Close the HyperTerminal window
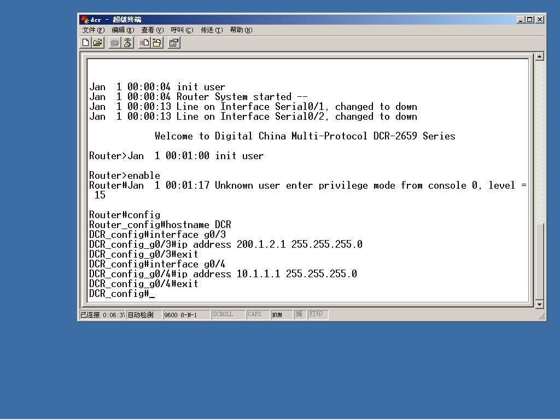The width and height of the screenshot is (560, 420). pos(540,20)
